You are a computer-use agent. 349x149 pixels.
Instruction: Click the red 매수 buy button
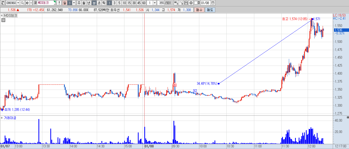(199, 10)
